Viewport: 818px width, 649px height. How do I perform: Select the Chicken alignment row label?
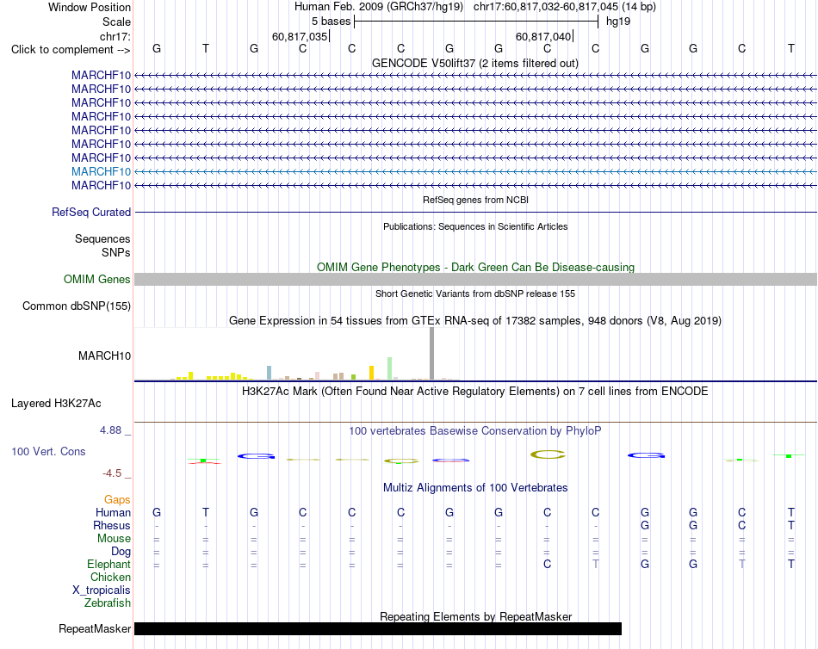[110, 577]
